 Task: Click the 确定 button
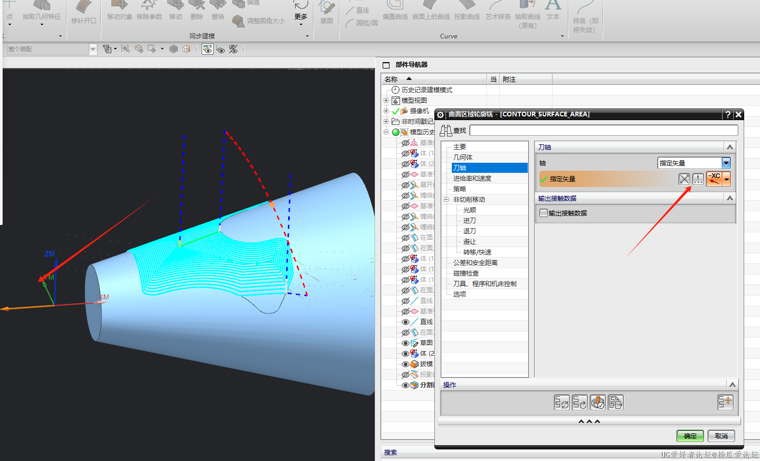point(690,436)
